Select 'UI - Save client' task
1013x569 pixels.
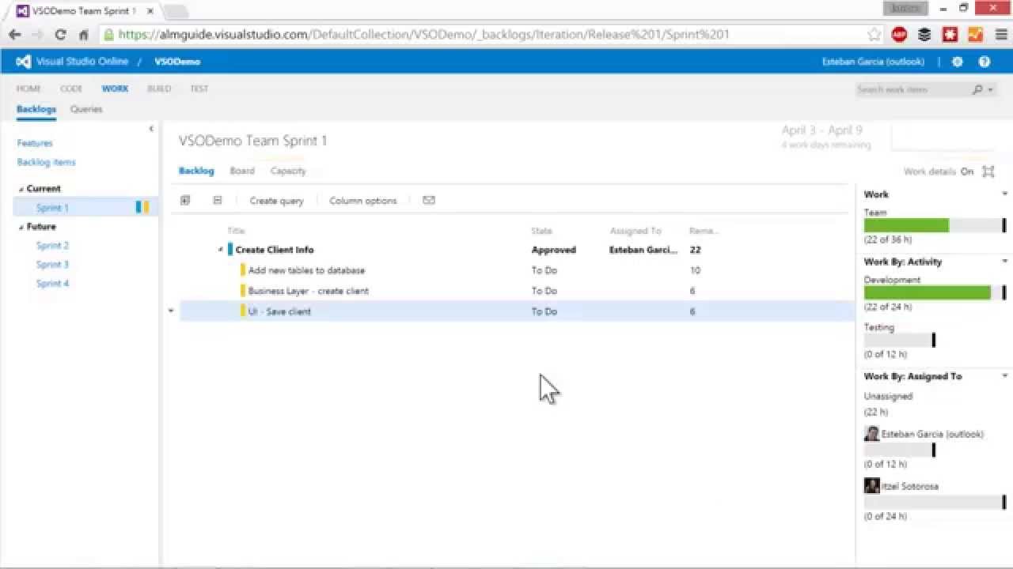(279, 311)
